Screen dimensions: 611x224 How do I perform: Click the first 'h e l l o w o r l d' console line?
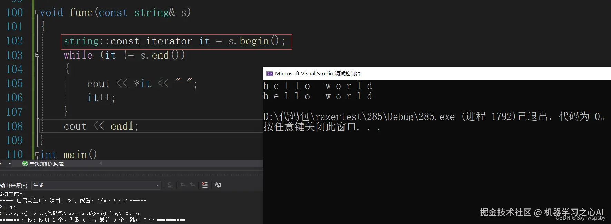[318, 85]
